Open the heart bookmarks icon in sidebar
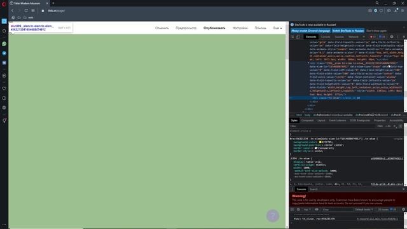 pos(4,88)
